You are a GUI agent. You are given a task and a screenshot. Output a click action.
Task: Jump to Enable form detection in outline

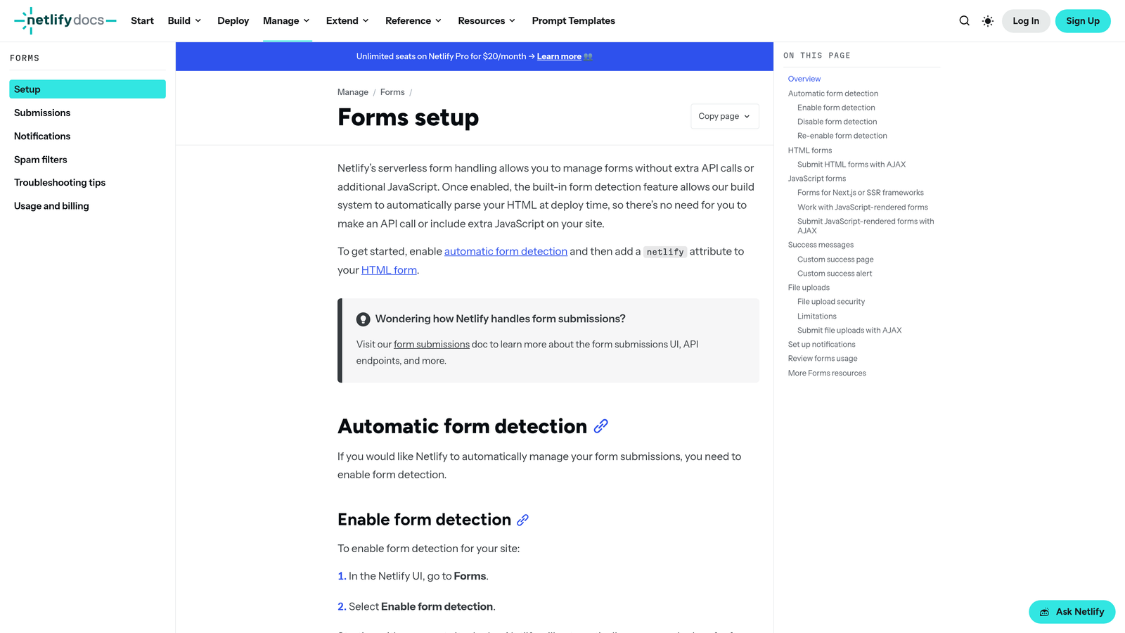tap(836, 108)
